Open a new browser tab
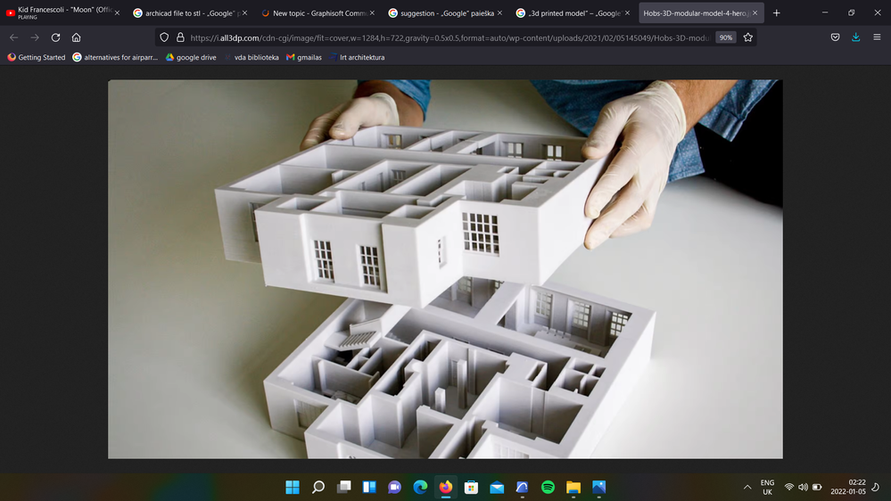The image size is (891, 501). [x=776, y=12]
